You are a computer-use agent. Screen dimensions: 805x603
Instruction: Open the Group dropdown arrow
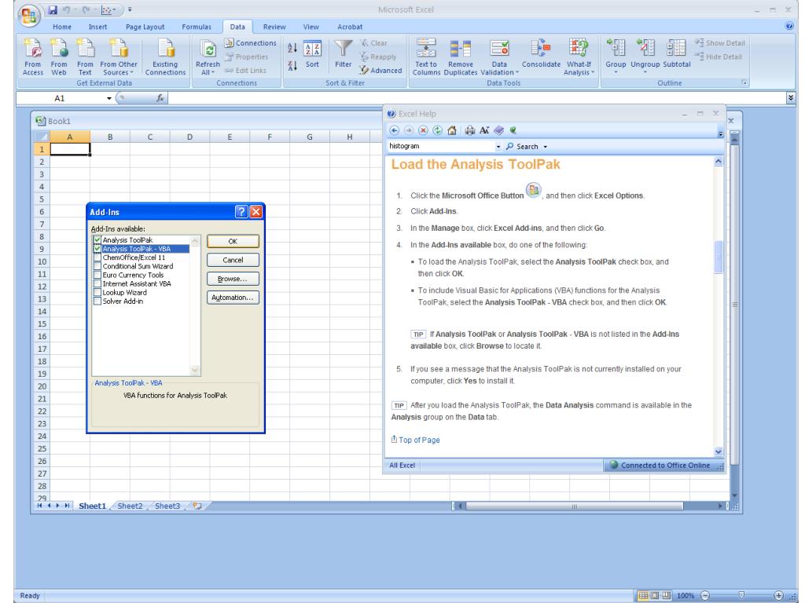pos(616,72)
